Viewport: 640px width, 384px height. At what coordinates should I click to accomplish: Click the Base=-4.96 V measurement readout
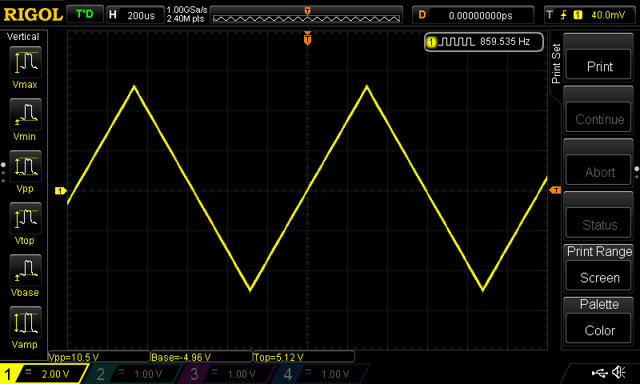[202, 357]
